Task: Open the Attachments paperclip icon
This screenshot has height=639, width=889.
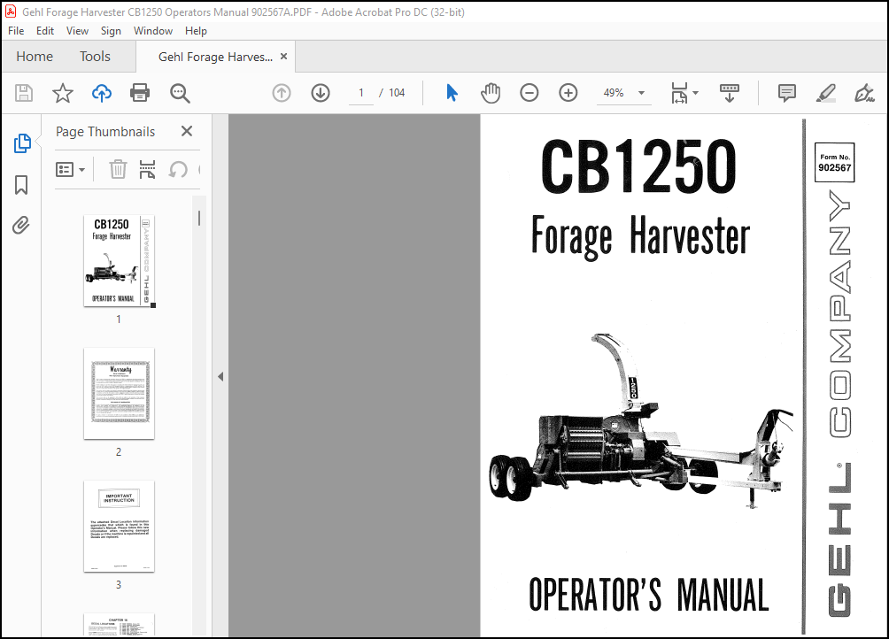Action: click(x=21, y=226)
